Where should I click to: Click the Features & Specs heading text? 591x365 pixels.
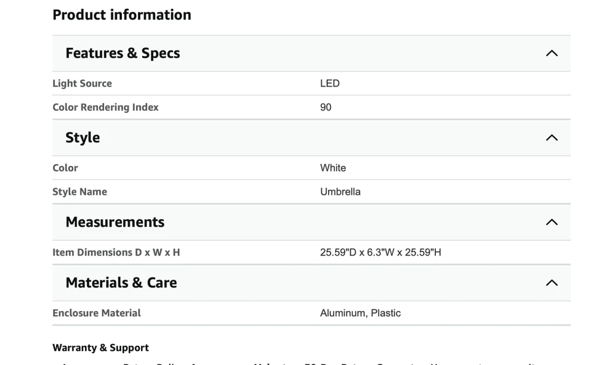coord(123,53)
